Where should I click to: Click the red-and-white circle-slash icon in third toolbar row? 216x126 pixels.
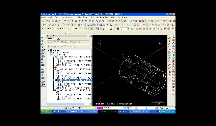click(165, 29)
